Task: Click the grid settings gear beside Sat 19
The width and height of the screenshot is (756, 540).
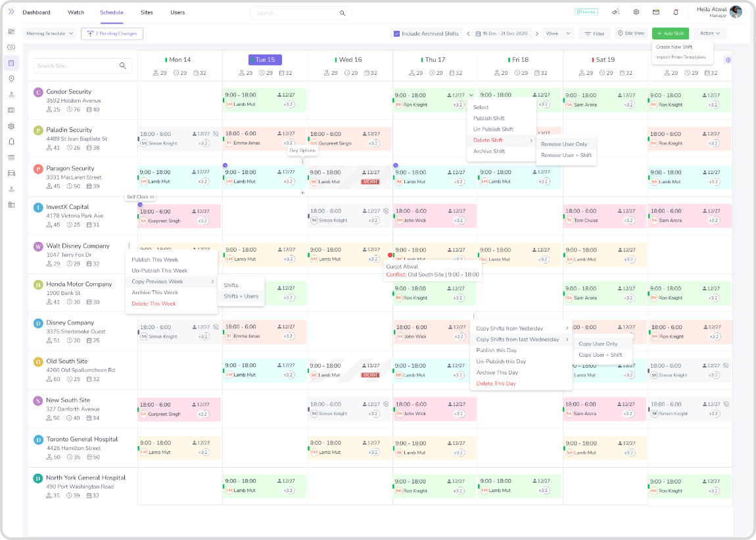Action: [728, 60]
